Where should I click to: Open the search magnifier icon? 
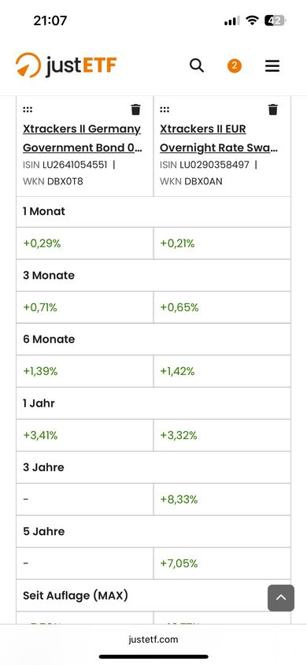tap(197, 65)
